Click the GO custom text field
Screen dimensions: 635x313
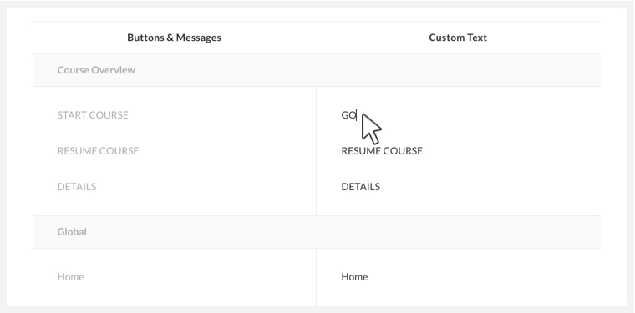(x=458, y=115)
